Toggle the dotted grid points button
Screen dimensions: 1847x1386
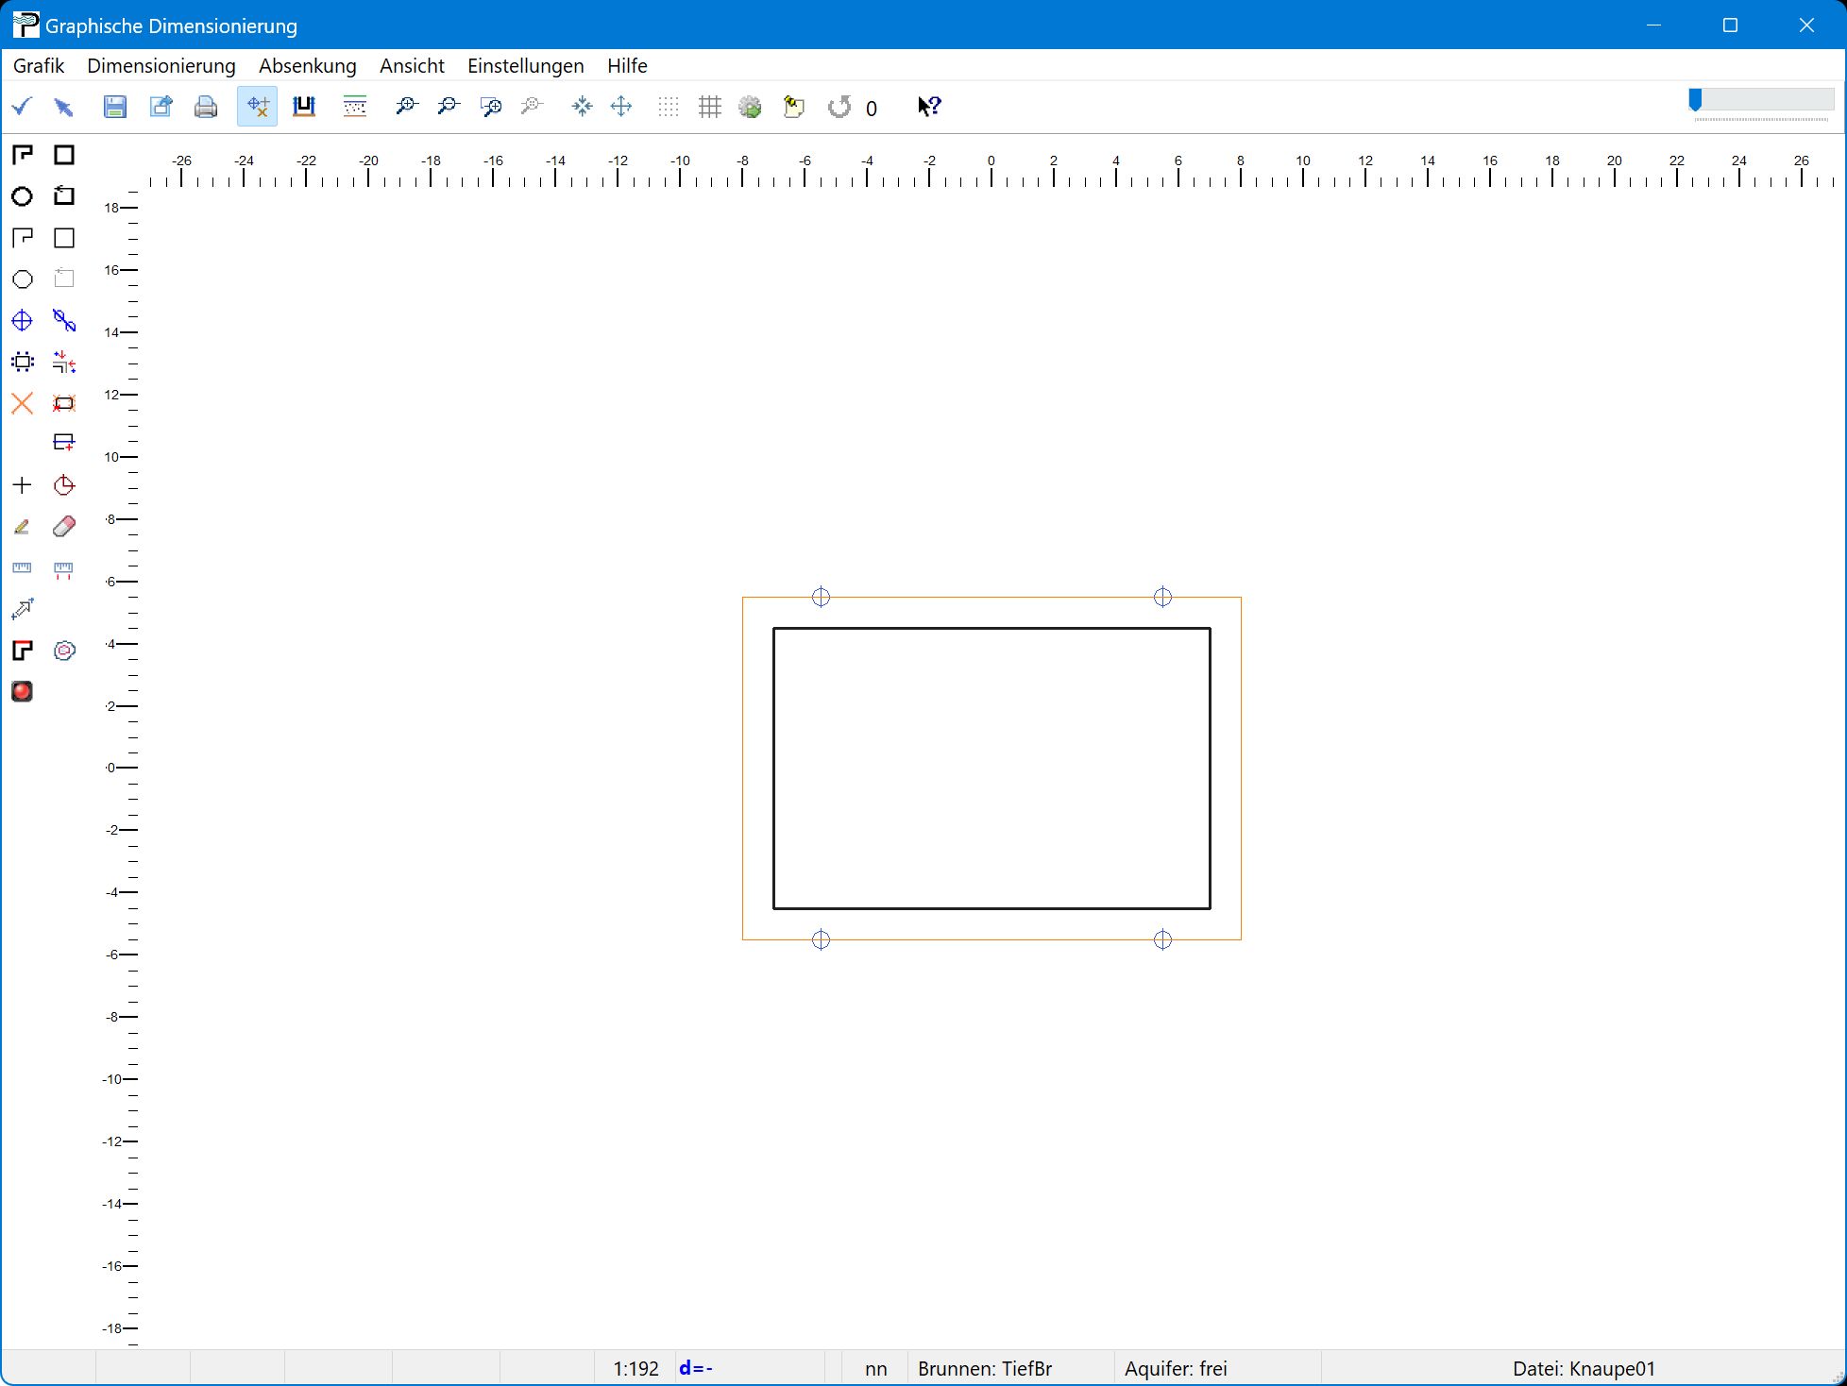[669, 107]
